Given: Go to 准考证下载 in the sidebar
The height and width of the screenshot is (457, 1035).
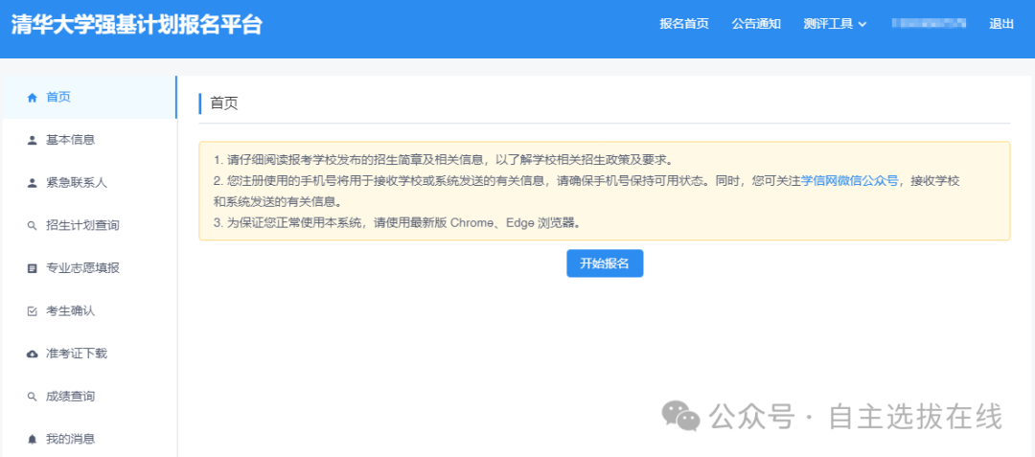Looking at the screenshot, I should point(89,354).
